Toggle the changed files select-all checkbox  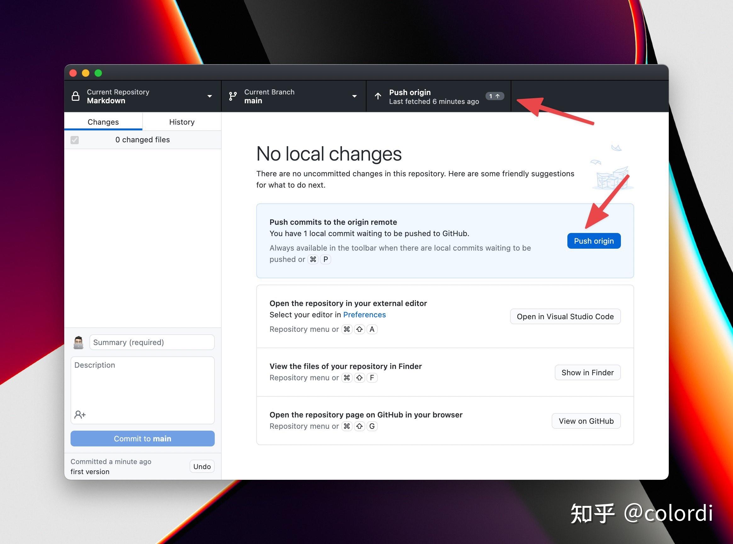click(75, 140)
